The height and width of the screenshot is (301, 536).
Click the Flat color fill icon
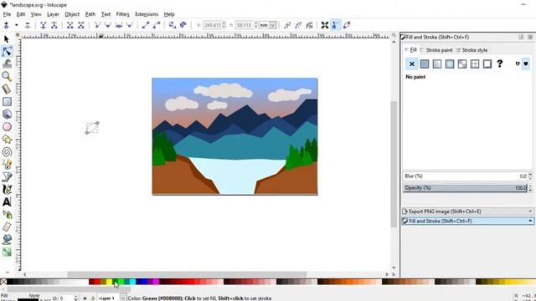[x=425, y=64]
